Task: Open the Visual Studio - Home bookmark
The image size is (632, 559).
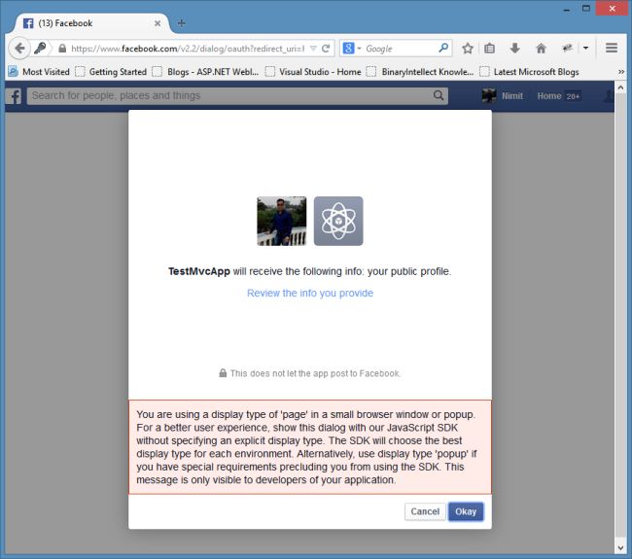Action: coord(313,72)
